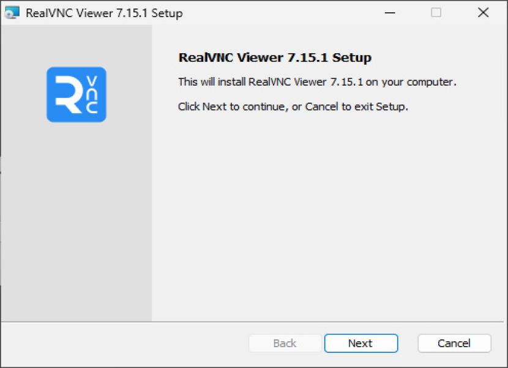
Task: Click the word 'Next' in the instruction sentence
Action: click(x=214, y=106)
